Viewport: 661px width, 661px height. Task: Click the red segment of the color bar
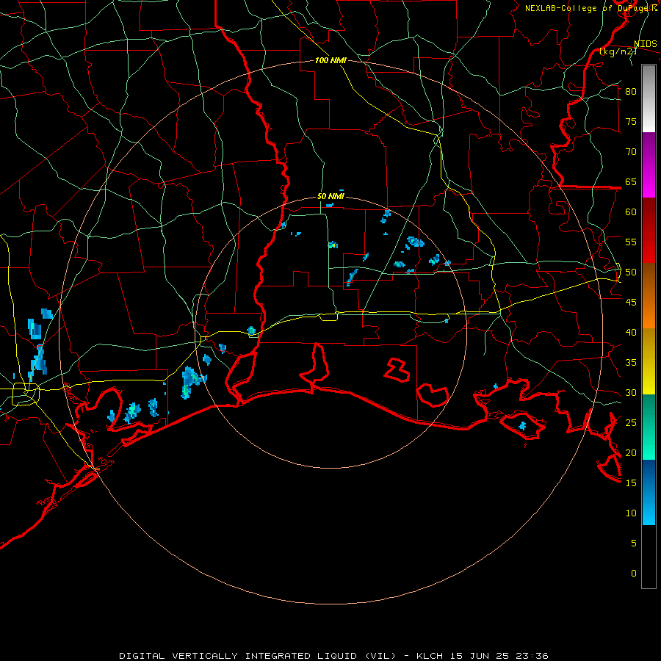(x=649, y=231)
